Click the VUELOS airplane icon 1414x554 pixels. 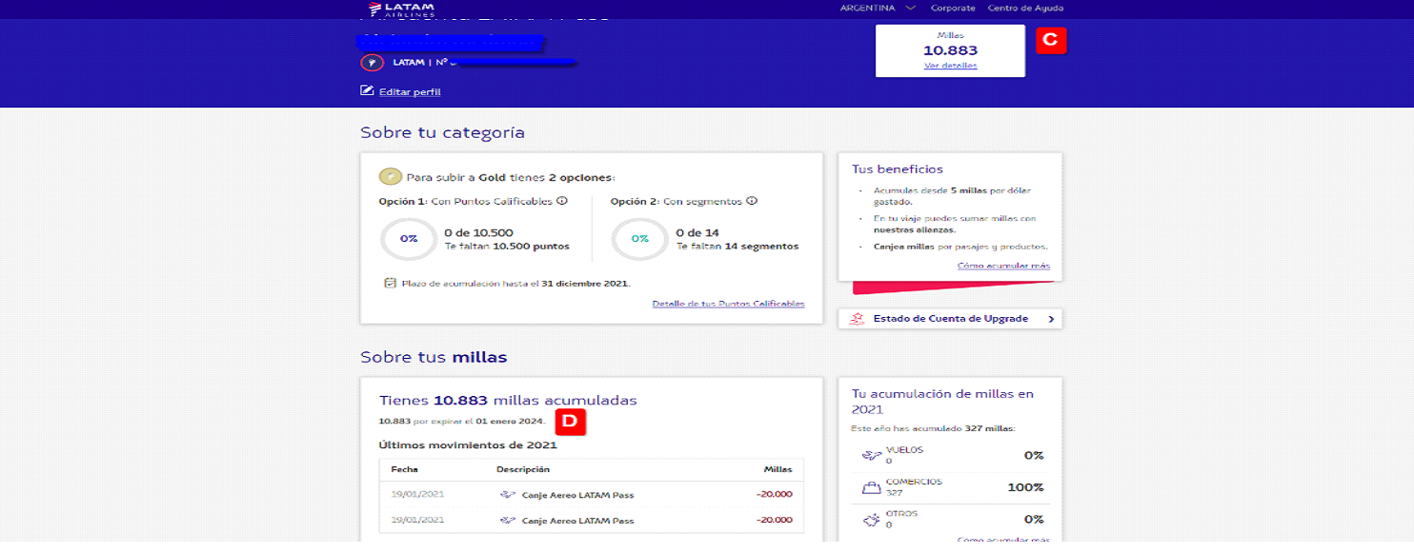click(x=871, y=456)
